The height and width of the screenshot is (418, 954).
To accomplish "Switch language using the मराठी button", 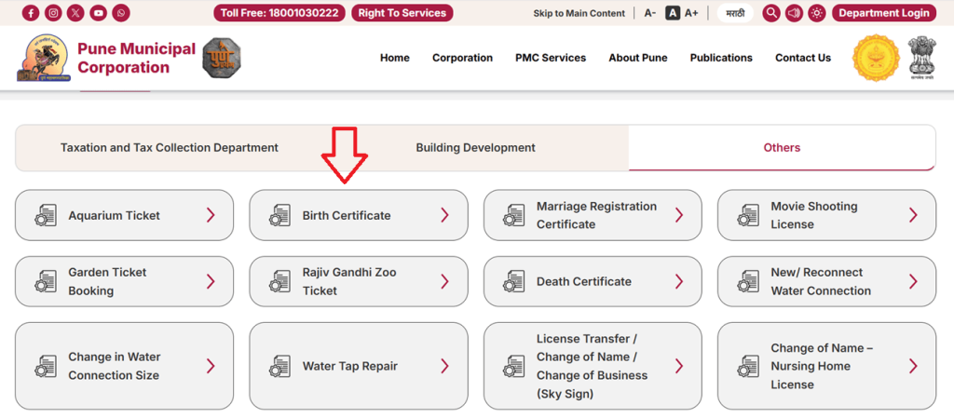I will point(735,13).
